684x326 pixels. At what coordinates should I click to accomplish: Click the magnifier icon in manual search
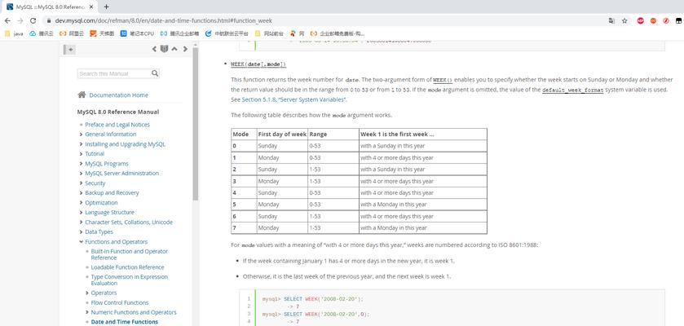(x=155, y=73)
